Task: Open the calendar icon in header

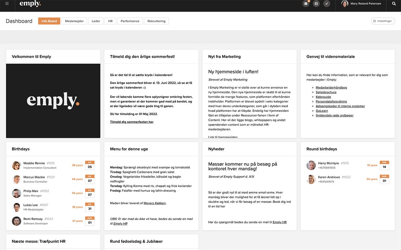Action: 316,4
